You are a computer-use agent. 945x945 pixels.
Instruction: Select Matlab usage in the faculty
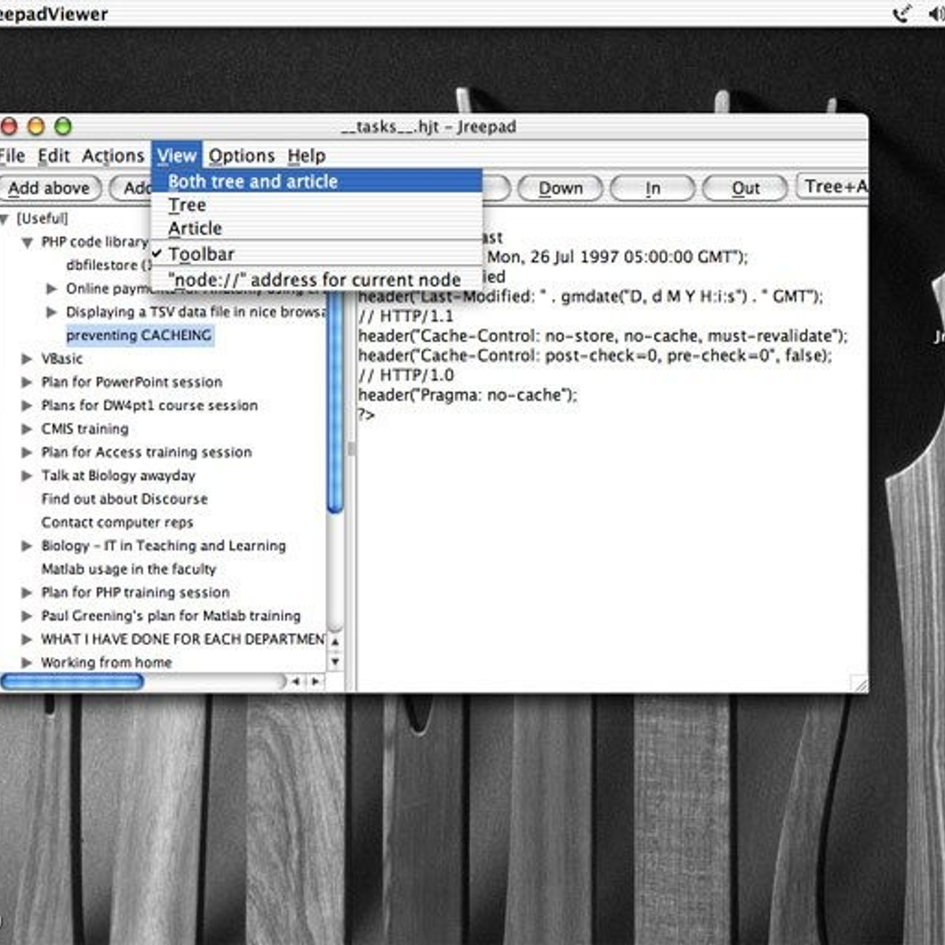[x=128, y=569]
